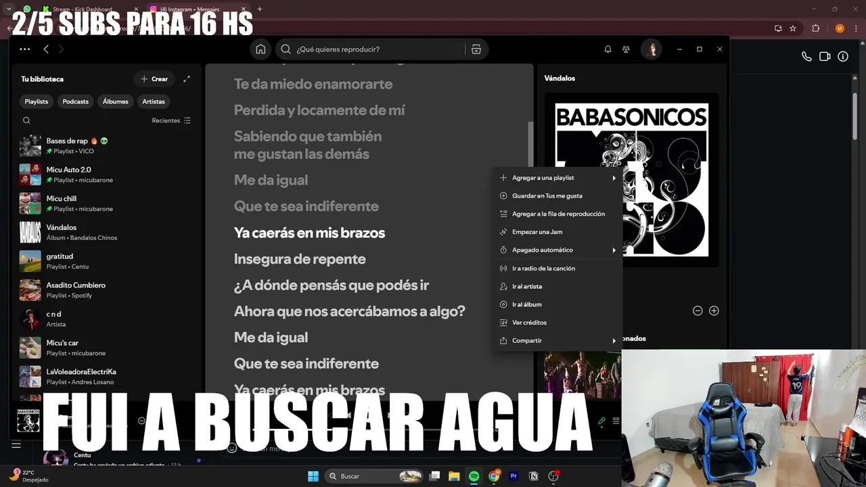Open a new Chrome tab
Viewport: 866px width, 487px height.
260,9
